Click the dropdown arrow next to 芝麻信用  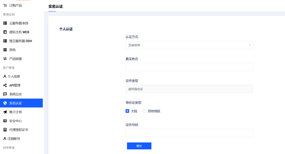[249, 45]
